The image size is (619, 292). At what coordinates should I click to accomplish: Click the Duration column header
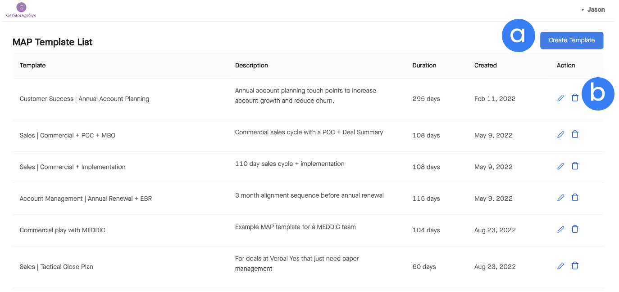[424, 65]
